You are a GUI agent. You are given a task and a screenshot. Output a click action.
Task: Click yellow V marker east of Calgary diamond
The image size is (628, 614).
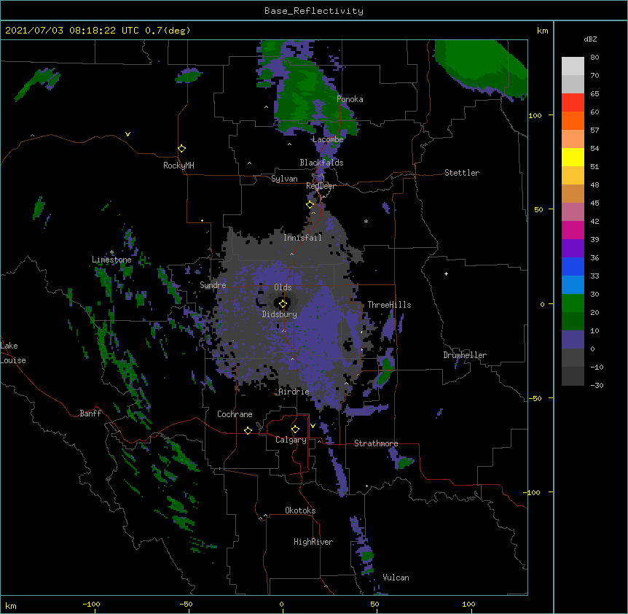(313, 426)
